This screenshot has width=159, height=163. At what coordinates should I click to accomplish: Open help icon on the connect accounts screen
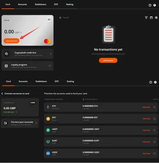pos(150,82)
